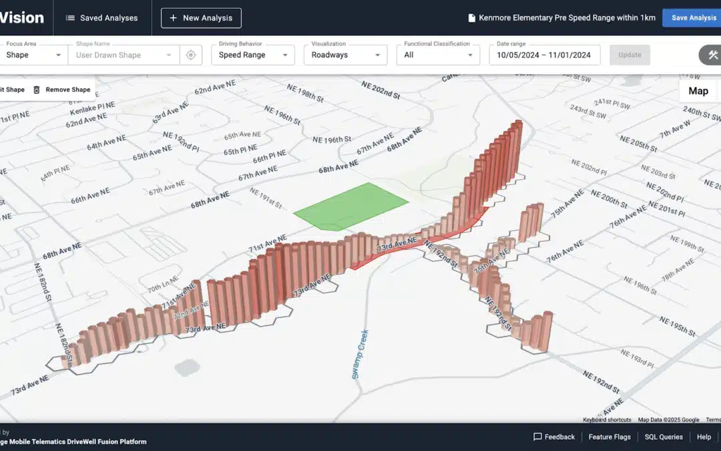Click the trash icon for Remove Shape

coord(37,90)
